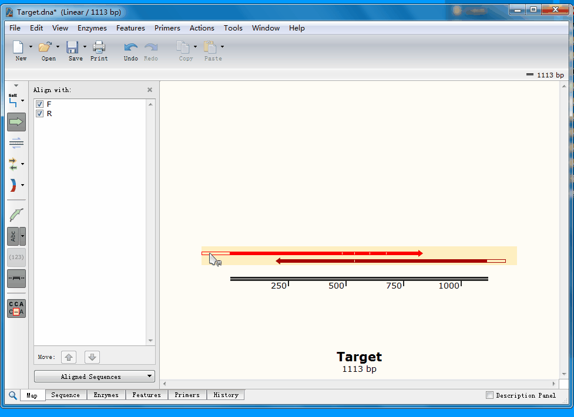The image size is (574, 417).
Task: Switch to the Sequence tab
Action: [x=65, y=395]
